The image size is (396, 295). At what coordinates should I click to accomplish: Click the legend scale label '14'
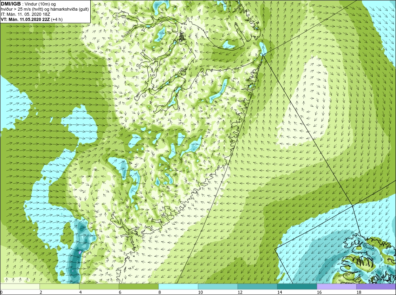(280, 292)
